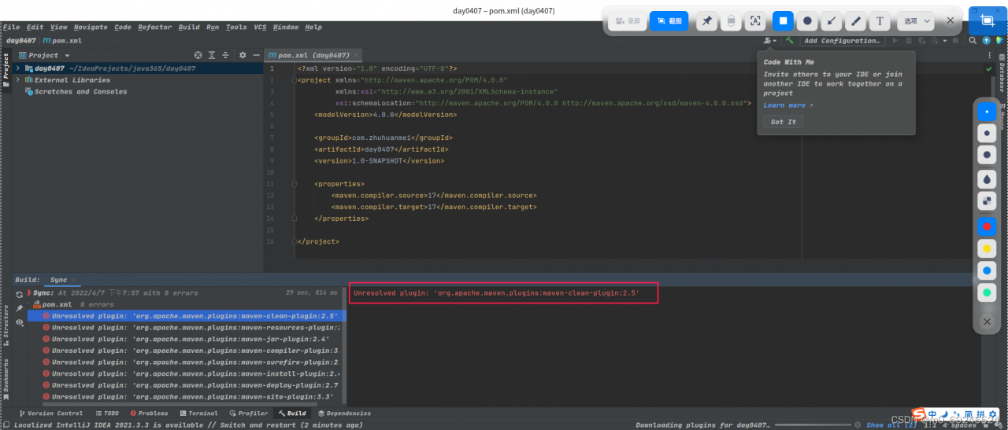
Task: Collapse the pom.xml 8 errors node
Action: (29, 304)
